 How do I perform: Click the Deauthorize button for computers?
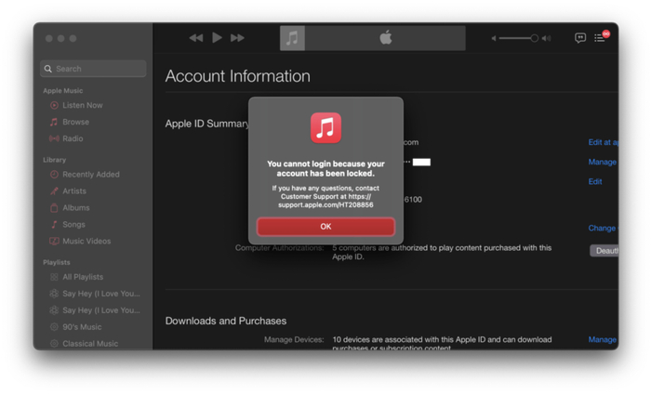pyautogui.click(x=604, y=251)
